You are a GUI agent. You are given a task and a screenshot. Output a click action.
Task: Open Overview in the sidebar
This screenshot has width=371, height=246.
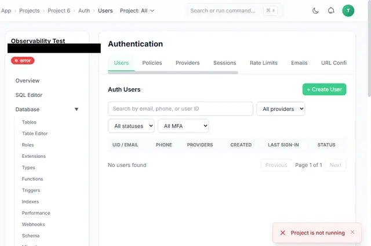[x=27, y=81]
